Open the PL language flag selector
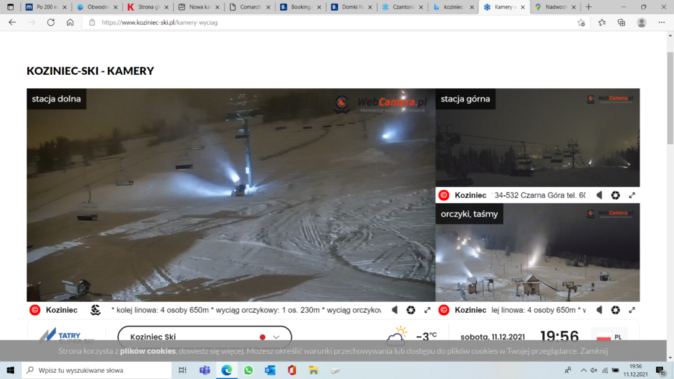Image resolution: width=674 pixels, height=379 pixels. tap(610, 337)
